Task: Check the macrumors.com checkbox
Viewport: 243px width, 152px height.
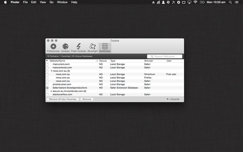Action: [47, 64]
